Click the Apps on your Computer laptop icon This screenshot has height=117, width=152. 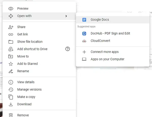[x=84, y=59]
